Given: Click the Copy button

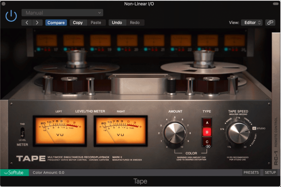Looking at the screenshot, I should pyautogui.click(x=78, y=23).
